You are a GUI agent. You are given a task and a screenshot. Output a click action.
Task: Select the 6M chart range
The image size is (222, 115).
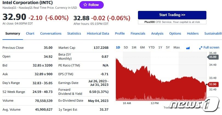point(142,47)
